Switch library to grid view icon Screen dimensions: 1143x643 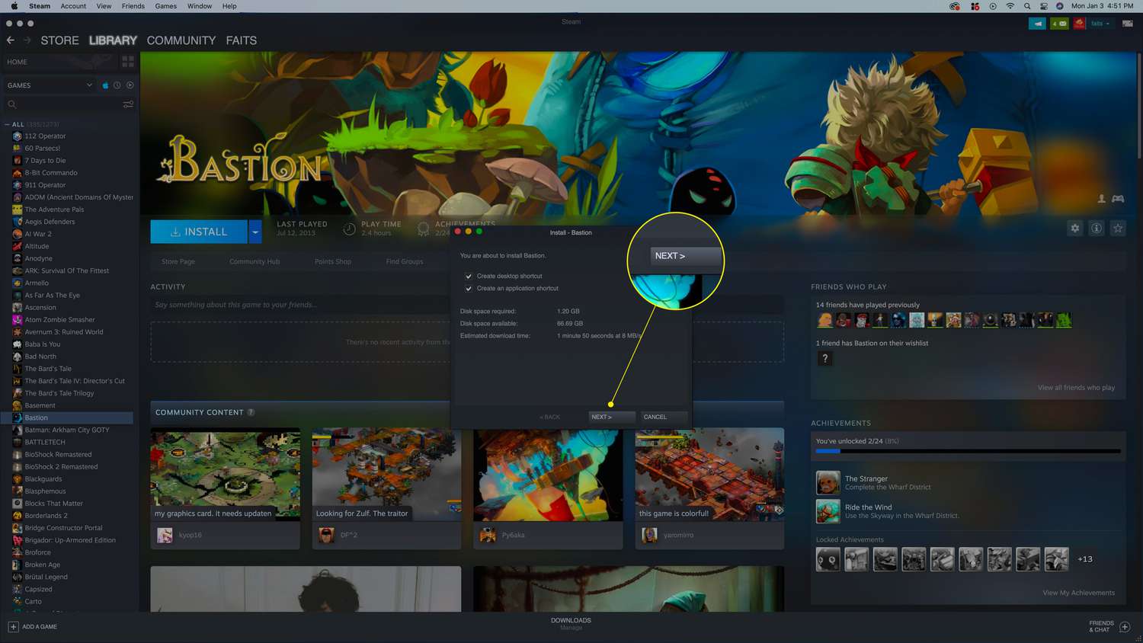128,62
